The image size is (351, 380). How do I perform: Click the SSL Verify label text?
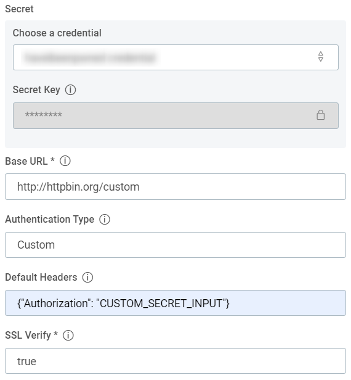point(28,336)
